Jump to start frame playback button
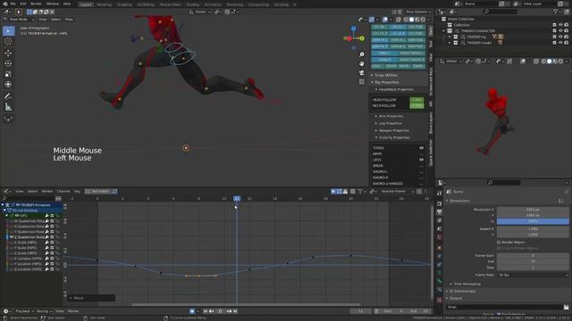This screenshot has height=321, width=572. coord(206,311)
